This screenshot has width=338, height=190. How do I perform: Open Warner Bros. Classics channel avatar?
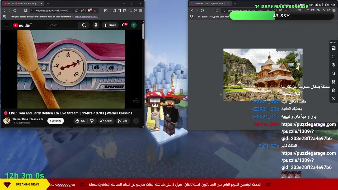(7, 121)
